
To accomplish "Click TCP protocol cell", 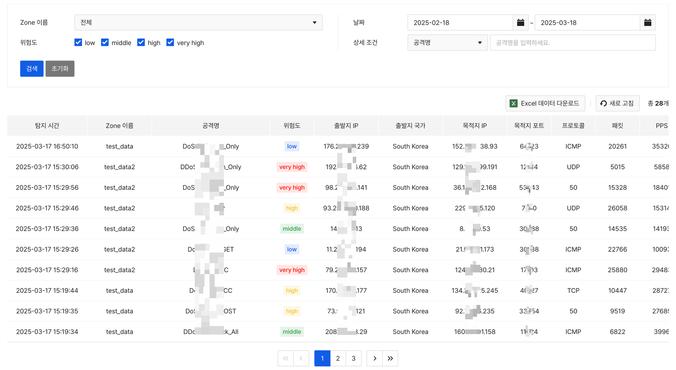I will pos(573,291).
